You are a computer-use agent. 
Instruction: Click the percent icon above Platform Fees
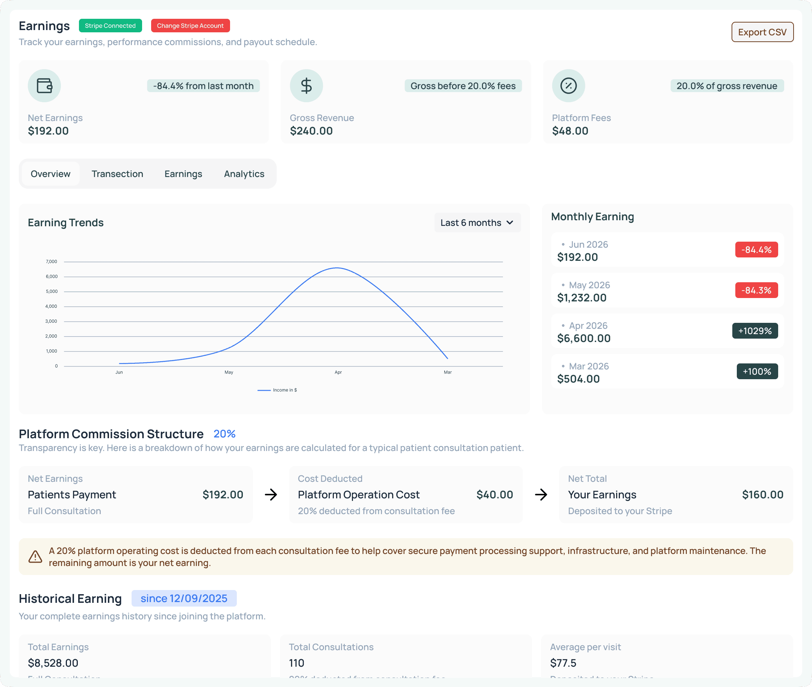tap(568, 86)
